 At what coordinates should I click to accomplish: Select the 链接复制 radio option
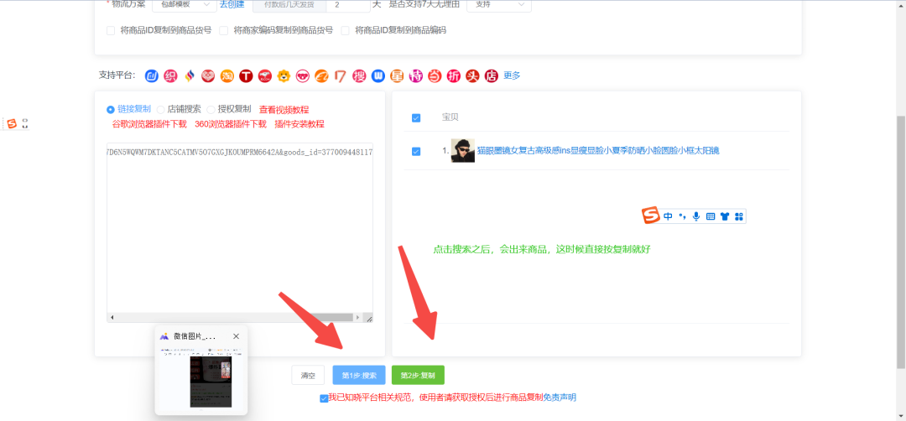(111, 109)
